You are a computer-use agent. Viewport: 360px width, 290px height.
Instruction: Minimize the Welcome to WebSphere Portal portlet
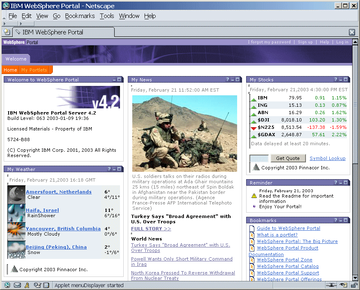[x=114, y=79]
